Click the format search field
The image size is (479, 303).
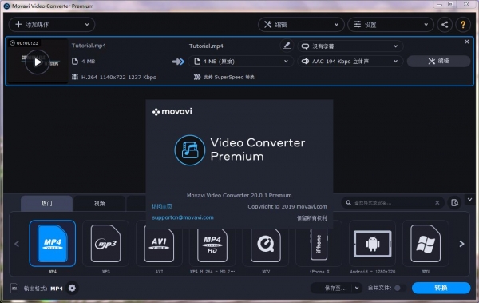(x=393, y=202)
